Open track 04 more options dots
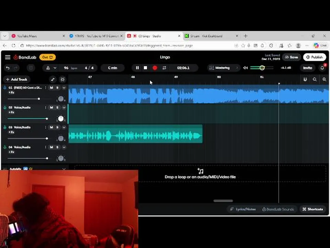The width and height of the screenshot is (330, 248). coord(45,147)
